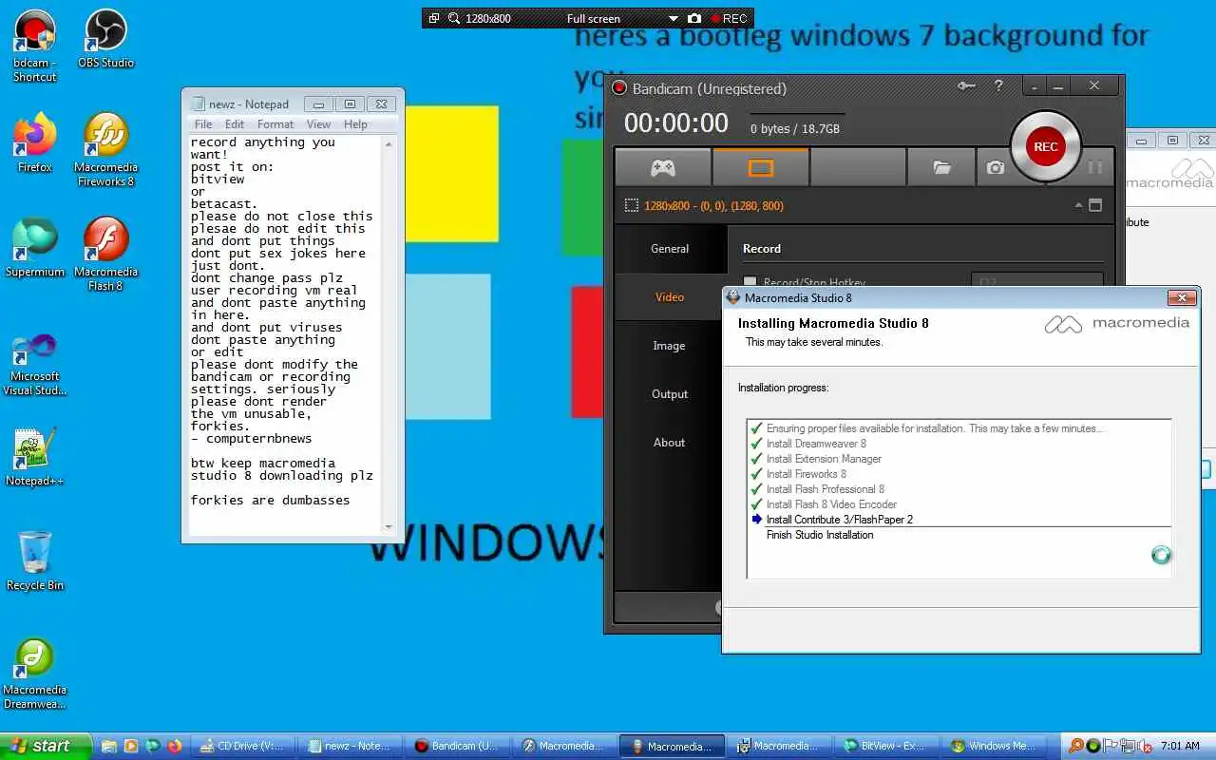Launch Notepad++ from the desktop
Screen dimensions: 1216x760
pyautogui.click(x=34, y=456)
